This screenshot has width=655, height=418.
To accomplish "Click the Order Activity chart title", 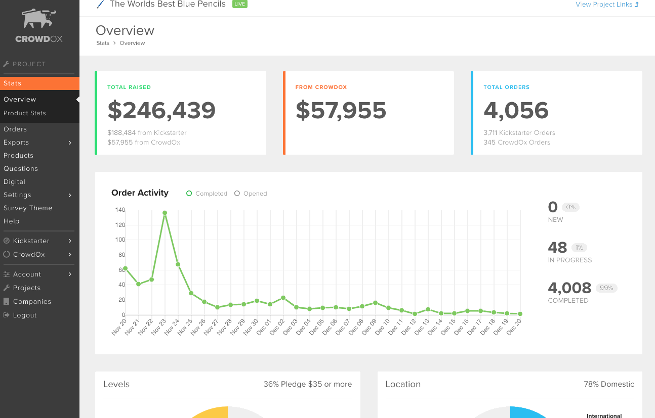I will pyautogui.click(x=140, y=193).
